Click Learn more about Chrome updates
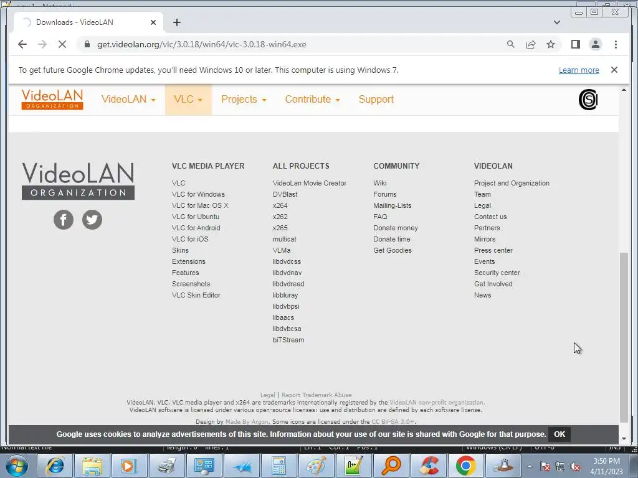 click(579, 70)
